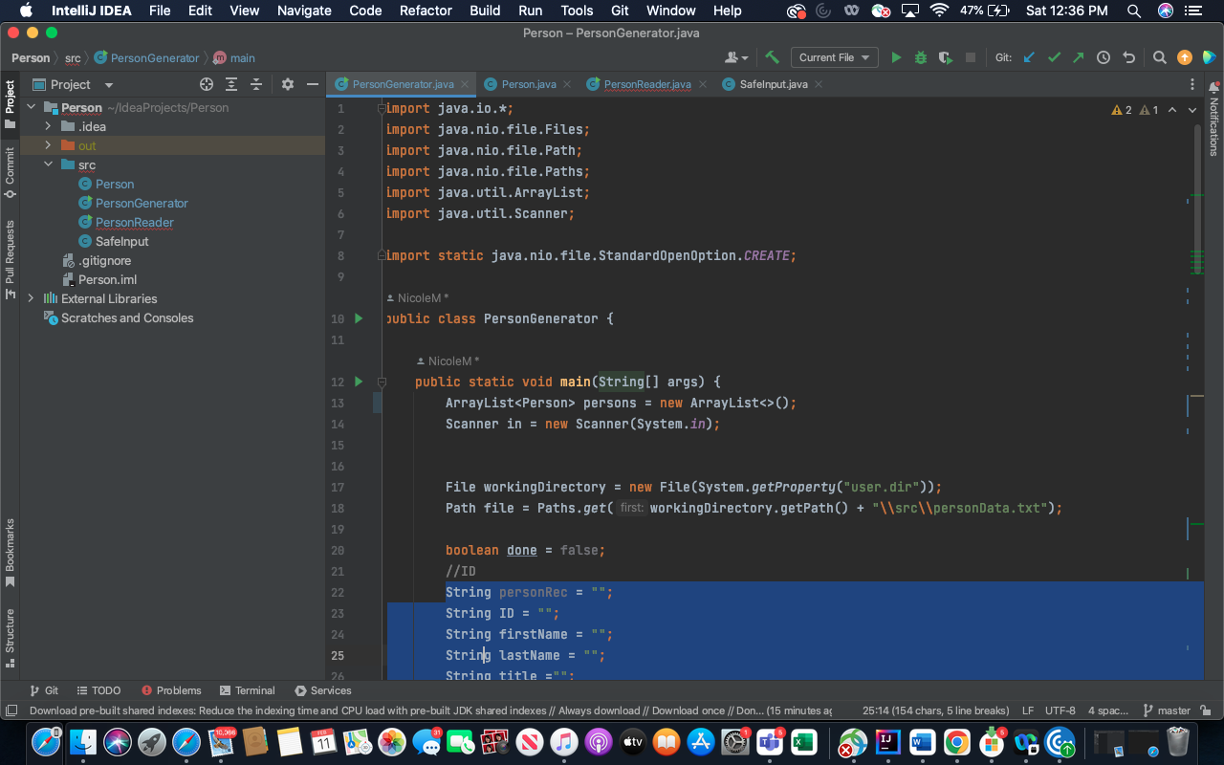Click the editor vertical scrollbar

tap(1198, 198)
